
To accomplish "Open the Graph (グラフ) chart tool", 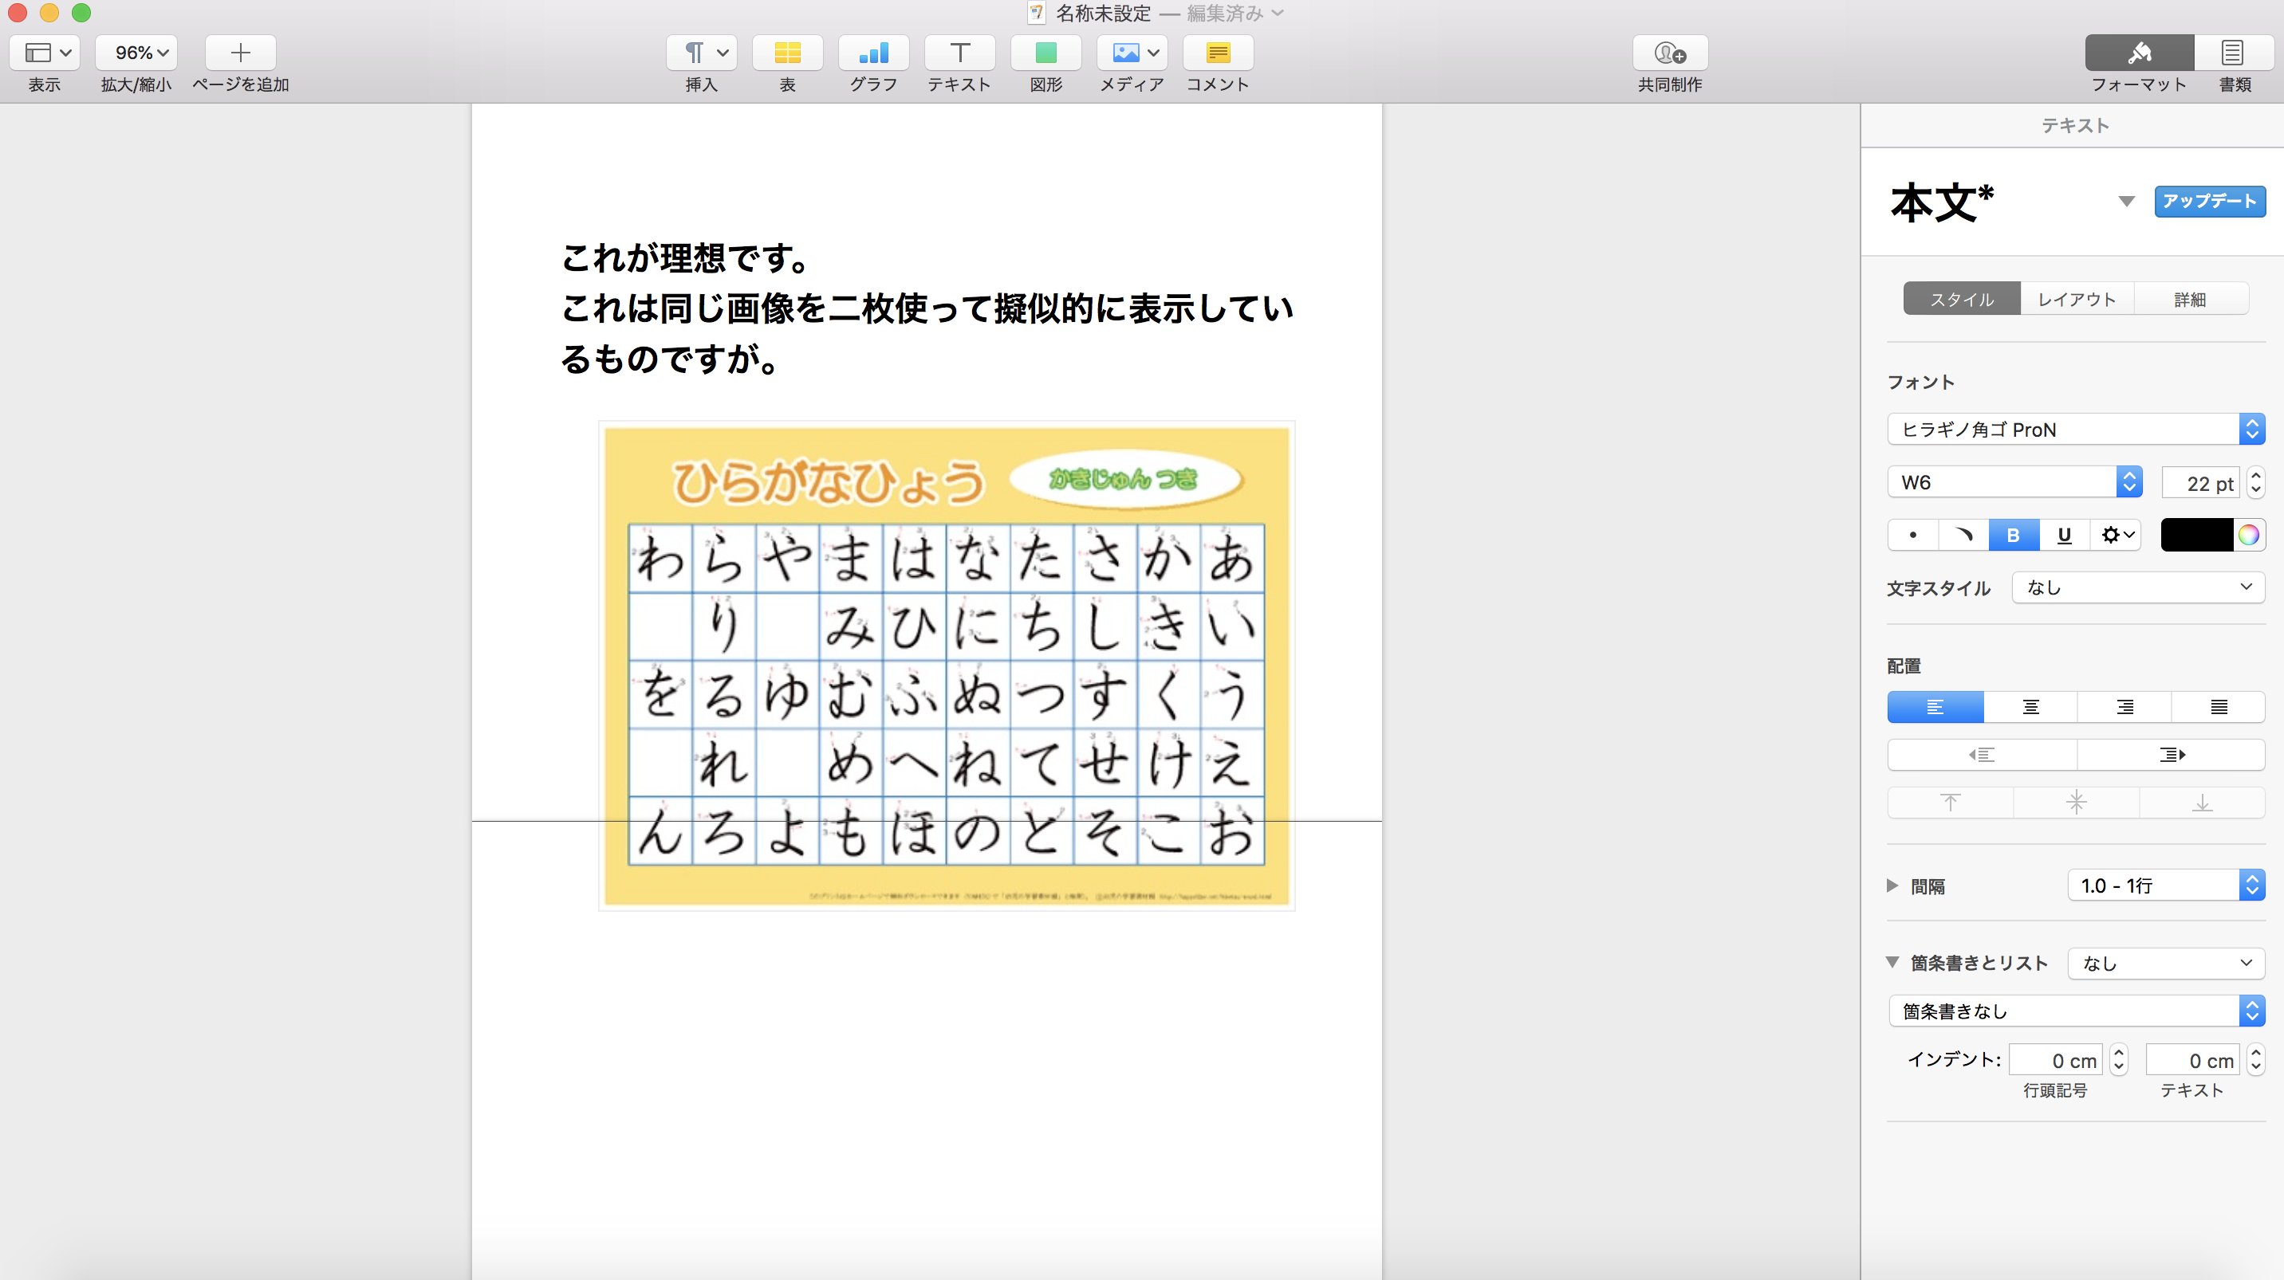I will coord(872,53).
